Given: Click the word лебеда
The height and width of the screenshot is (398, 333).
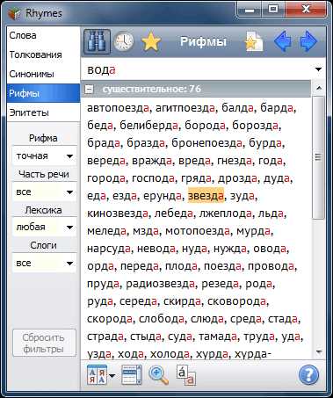Looking at the screenshot, I should tap(174, 213).
